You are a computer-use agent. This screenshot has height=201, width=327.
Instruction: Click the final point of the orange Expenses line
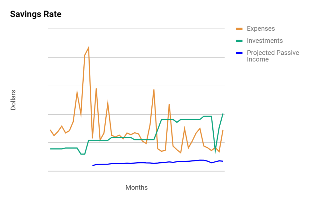point(223,130)
